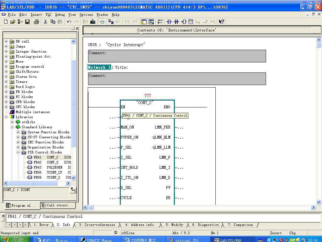
Task: Collapse the Libraries tree node
Action: tap(6, 117)
